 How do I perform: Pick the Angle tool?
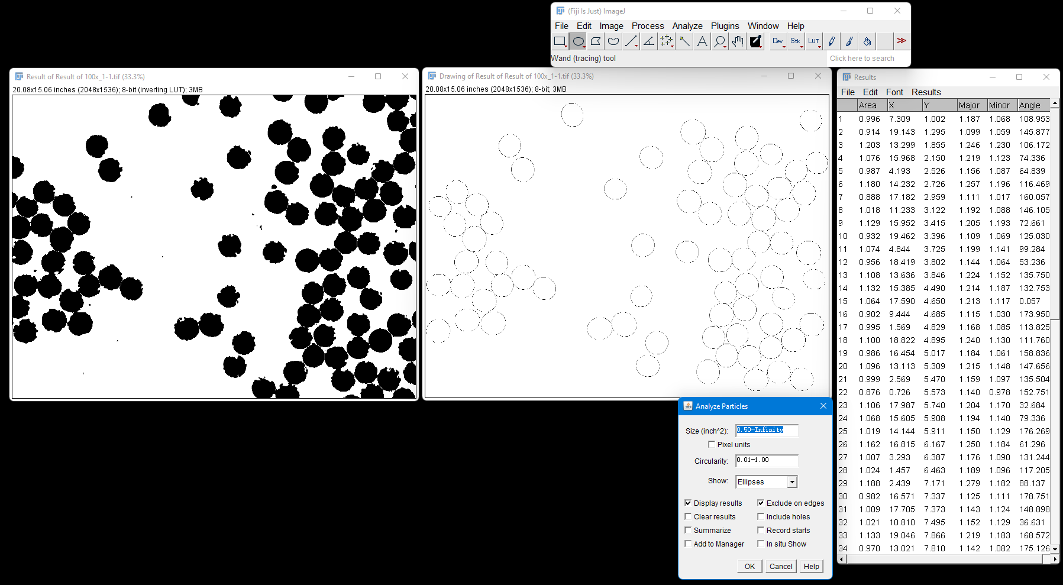coord(649,41)
